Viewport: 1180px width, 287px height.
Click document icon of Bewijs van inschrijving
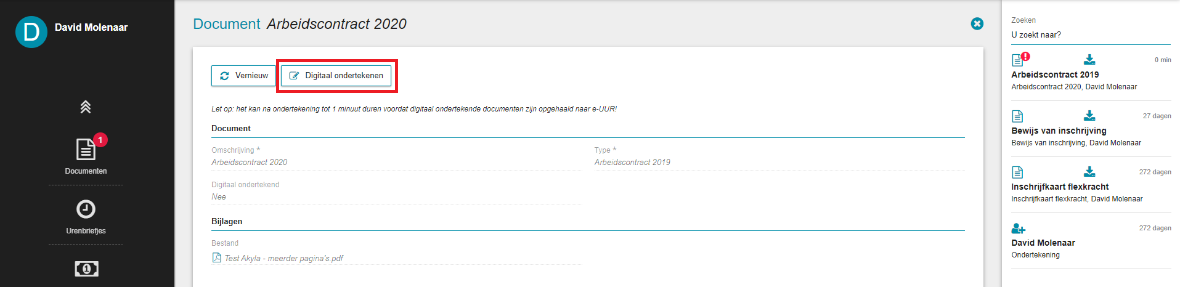(1017, 116)
